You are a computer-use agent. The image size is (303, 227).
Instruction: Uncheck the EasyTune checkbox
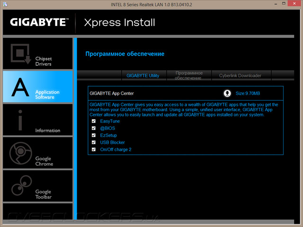click(94, 121)
